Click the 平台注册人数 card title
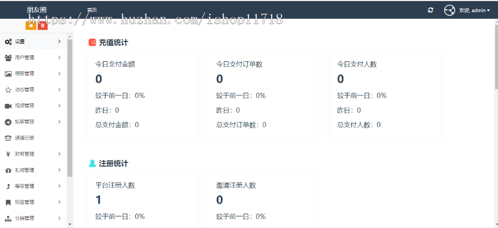The image size is (498, 228). coord(115,185)
